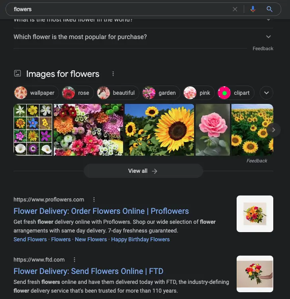Clear the search box text
Screen dimensions: 290x299
(x=235, y=9)
